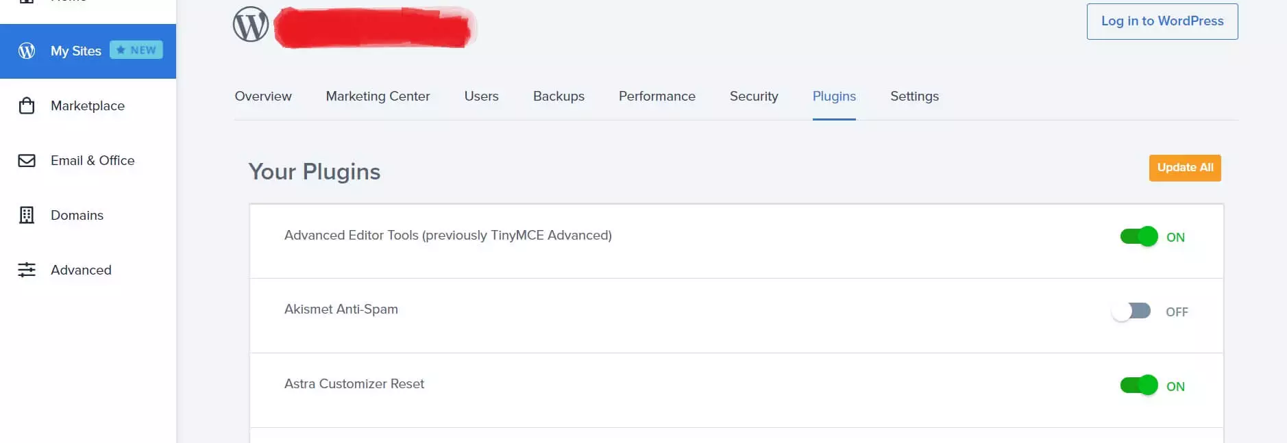This screenshot has height=443, width=1287.
Task: Go to the Users tab
Action: coord(481,97)
